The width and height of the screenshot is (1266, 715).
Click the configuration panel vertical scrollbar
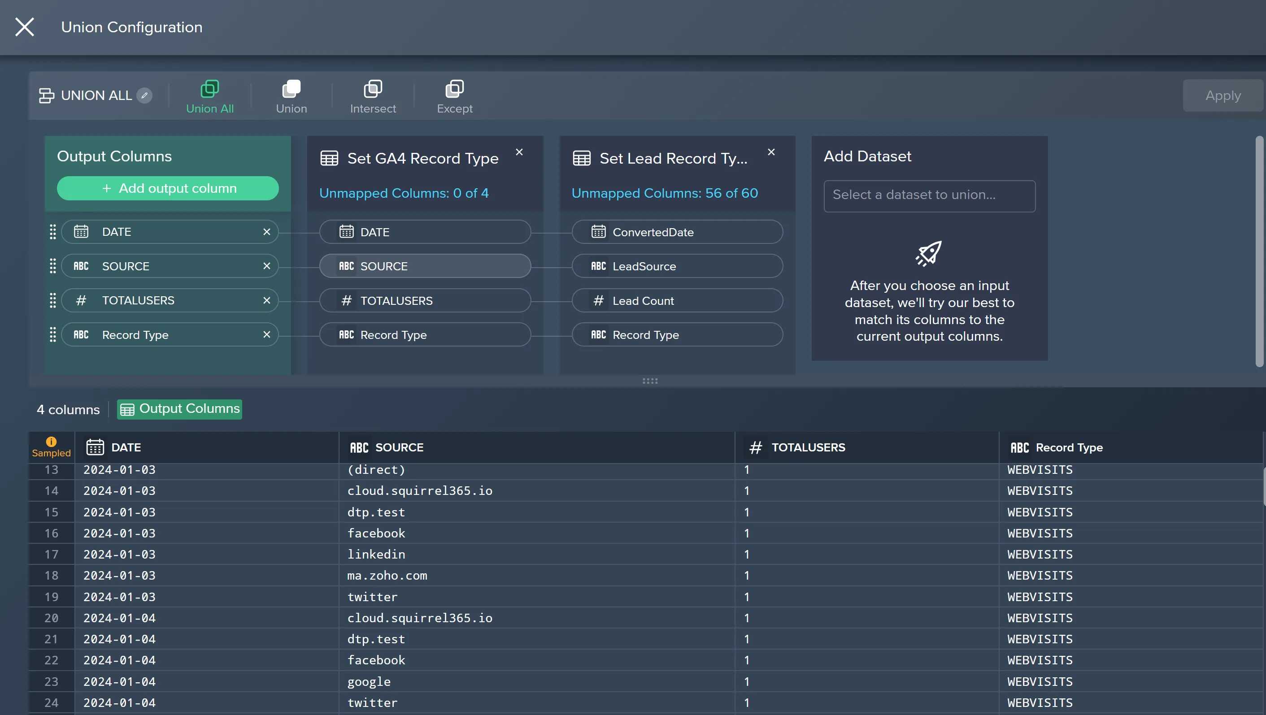1259,251
